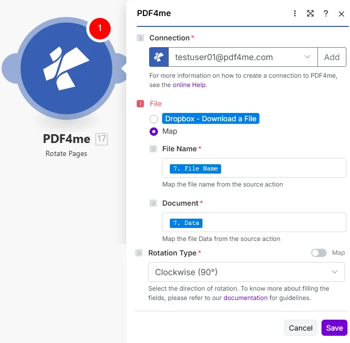The height and width of the screenshot is (343, 350).
Task: Click the 'Map the file name from the source action' hint
Action: tap(222, 184)
